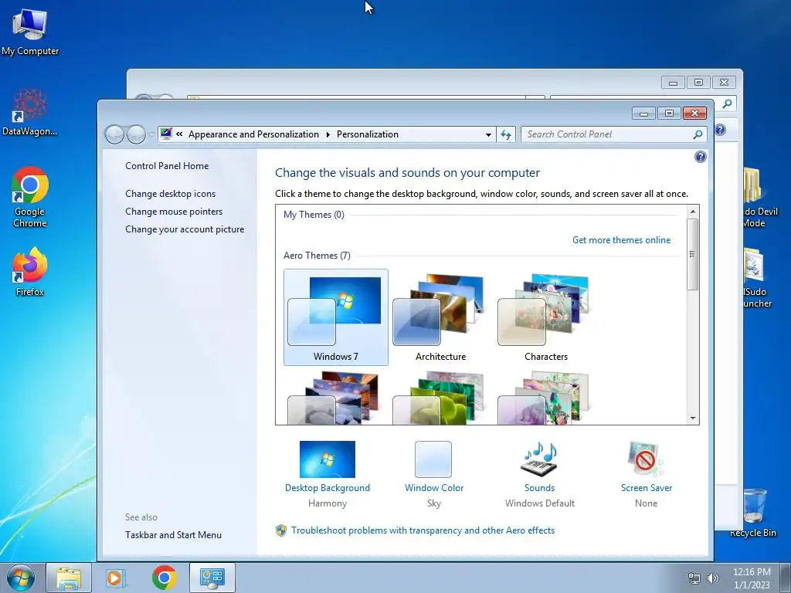Open the blue Help question mark icon
This screenshot has height=593, width=791.
coord(700,157)
